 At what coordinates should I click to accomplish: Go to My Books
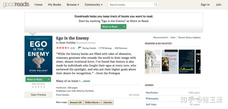click(54, 5)
